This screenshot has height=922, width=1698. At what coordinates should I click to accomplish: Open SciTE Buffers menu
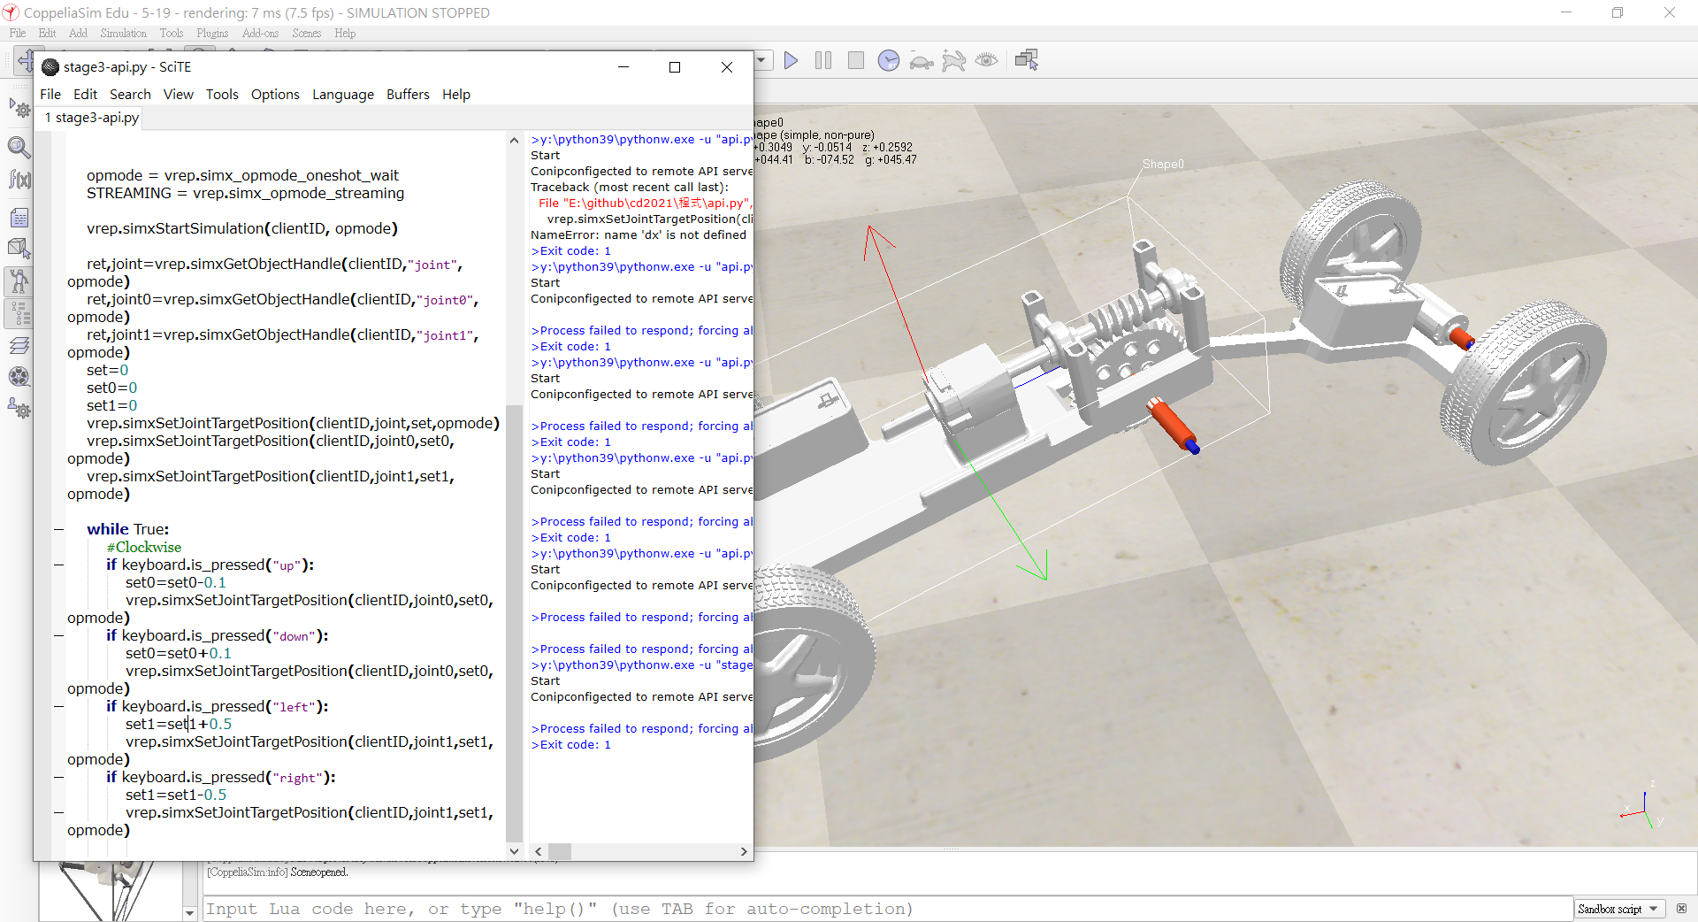click(408, 94)
